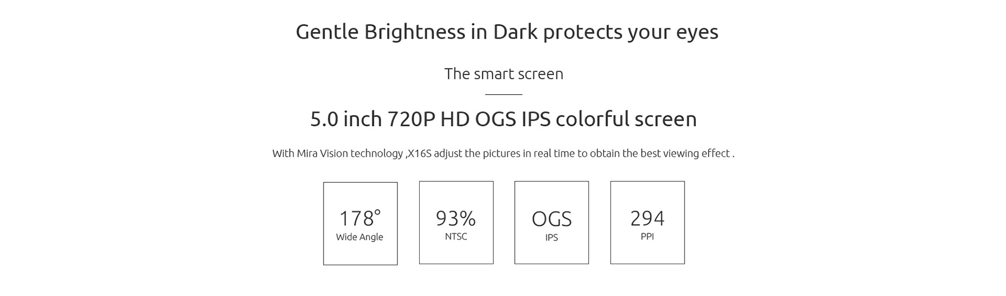Screen dimensions: 1006x296
Task: Click the large OGS text
Action: pos(552,219)
